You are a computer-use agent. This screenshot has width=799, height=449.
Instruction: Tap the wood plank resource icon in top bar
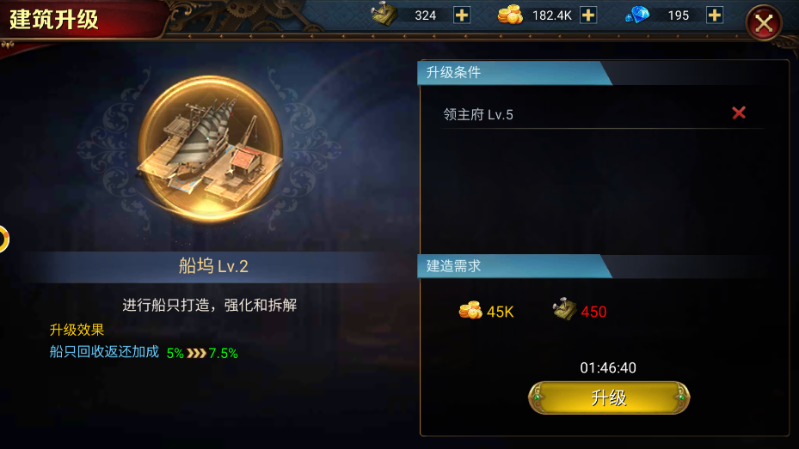384,14
